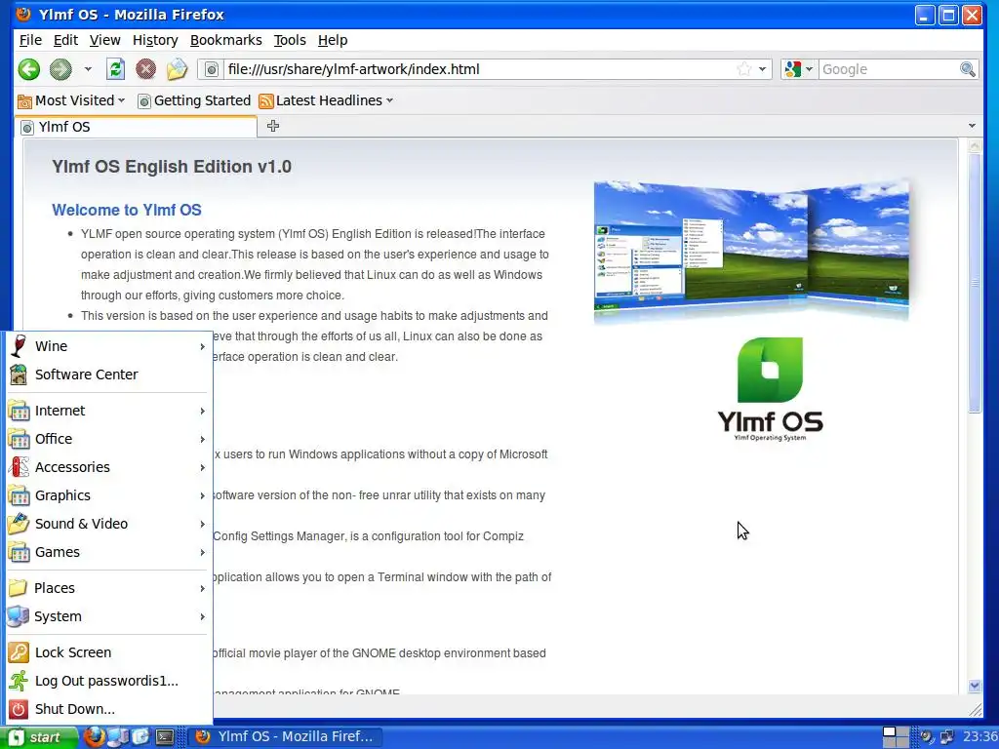Open the Bookmarks menu
This screenshot has width=999, height=749.
point(226,40)
